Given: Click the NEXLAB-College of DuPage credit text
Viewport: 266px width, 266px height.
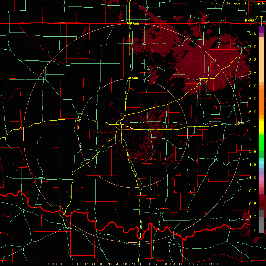Looking at the screenshot, I should (236, 3).
